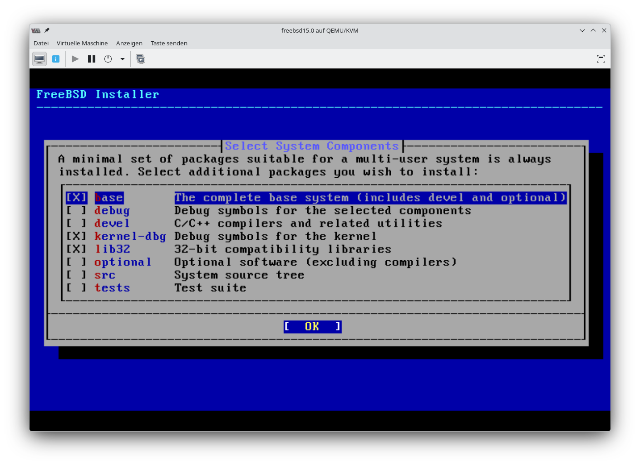640x466 pixels.
Task: Open the snapshots manager icon
Action: click(141, 59)
